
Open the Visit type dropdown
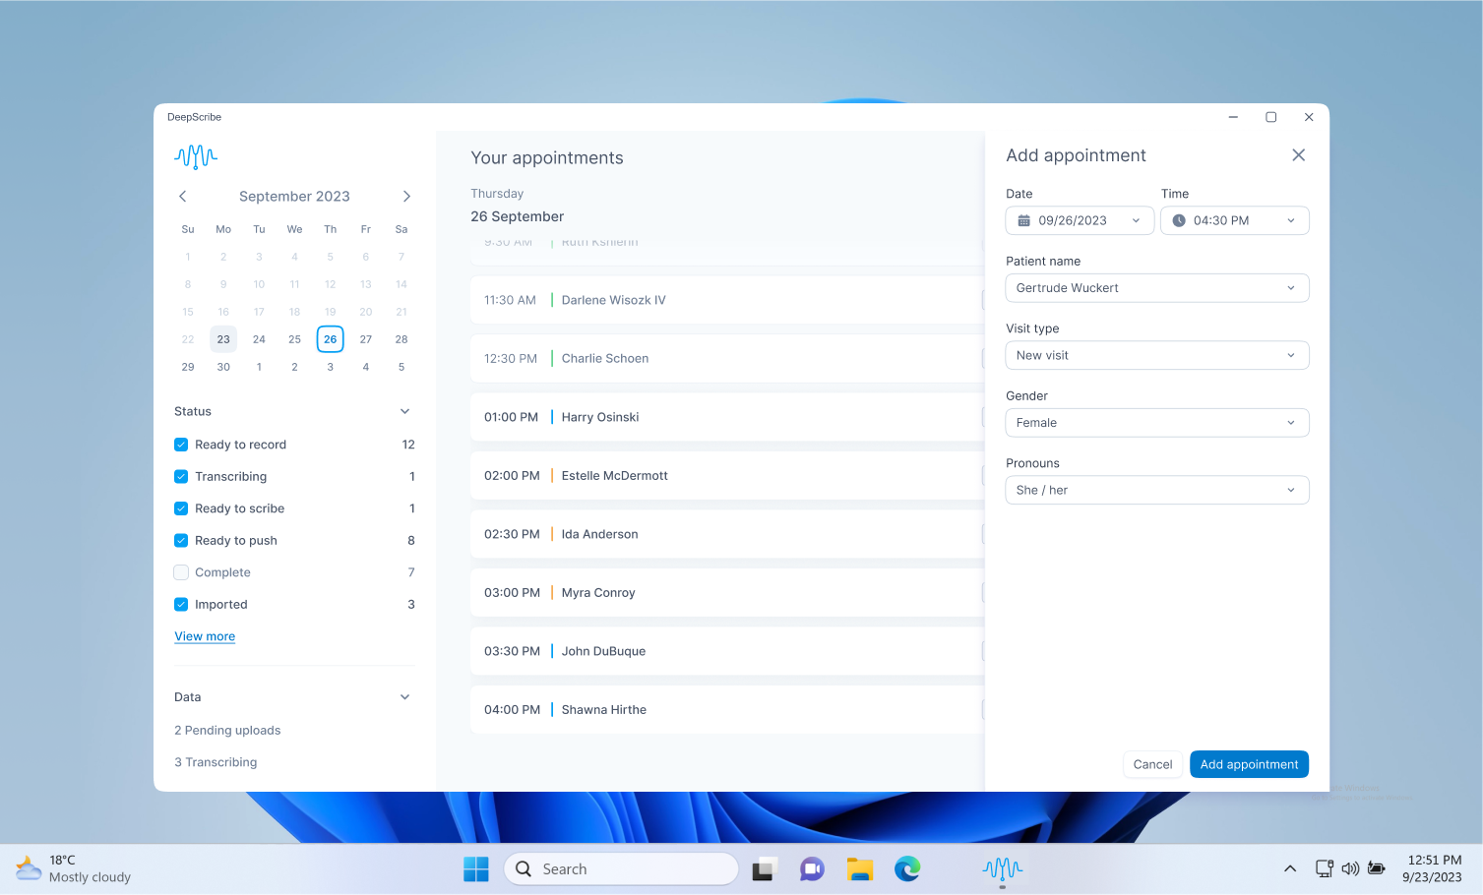(1157, 355)
